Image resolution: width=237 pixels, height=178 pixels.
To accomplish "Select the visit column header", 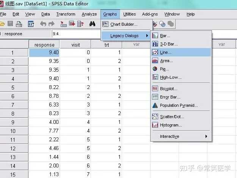I will pyautogui.click(x=75, y=45).
